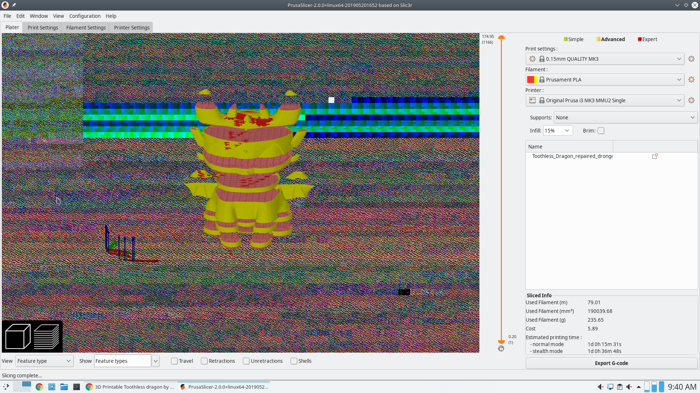This screenshot has width=700, height=393.
Task: Open printer settings gear for Prusa MK3
Action: click(691, 100)
